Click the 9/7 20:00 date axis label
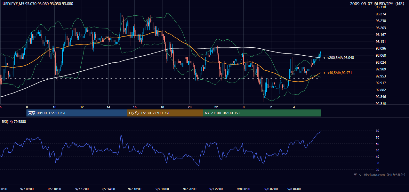409x192 pixels. [189, 189]
